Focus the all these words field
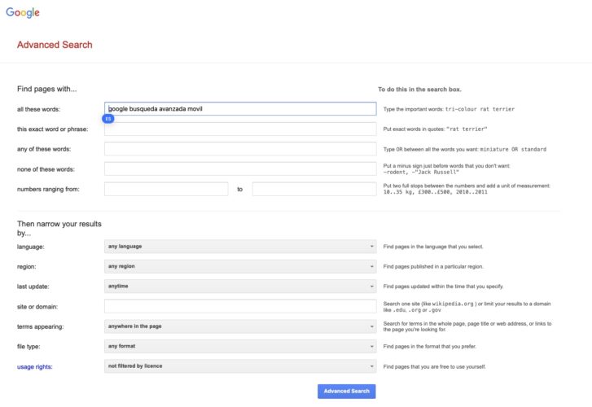Viewport: 592px width, 407px height. pos(240,108)
